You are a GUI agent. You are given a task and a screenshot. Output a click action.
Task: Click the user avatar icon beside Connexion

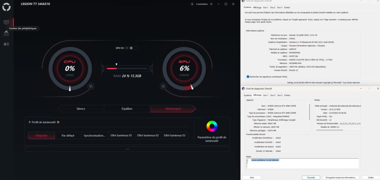click(x=192, y=4)
